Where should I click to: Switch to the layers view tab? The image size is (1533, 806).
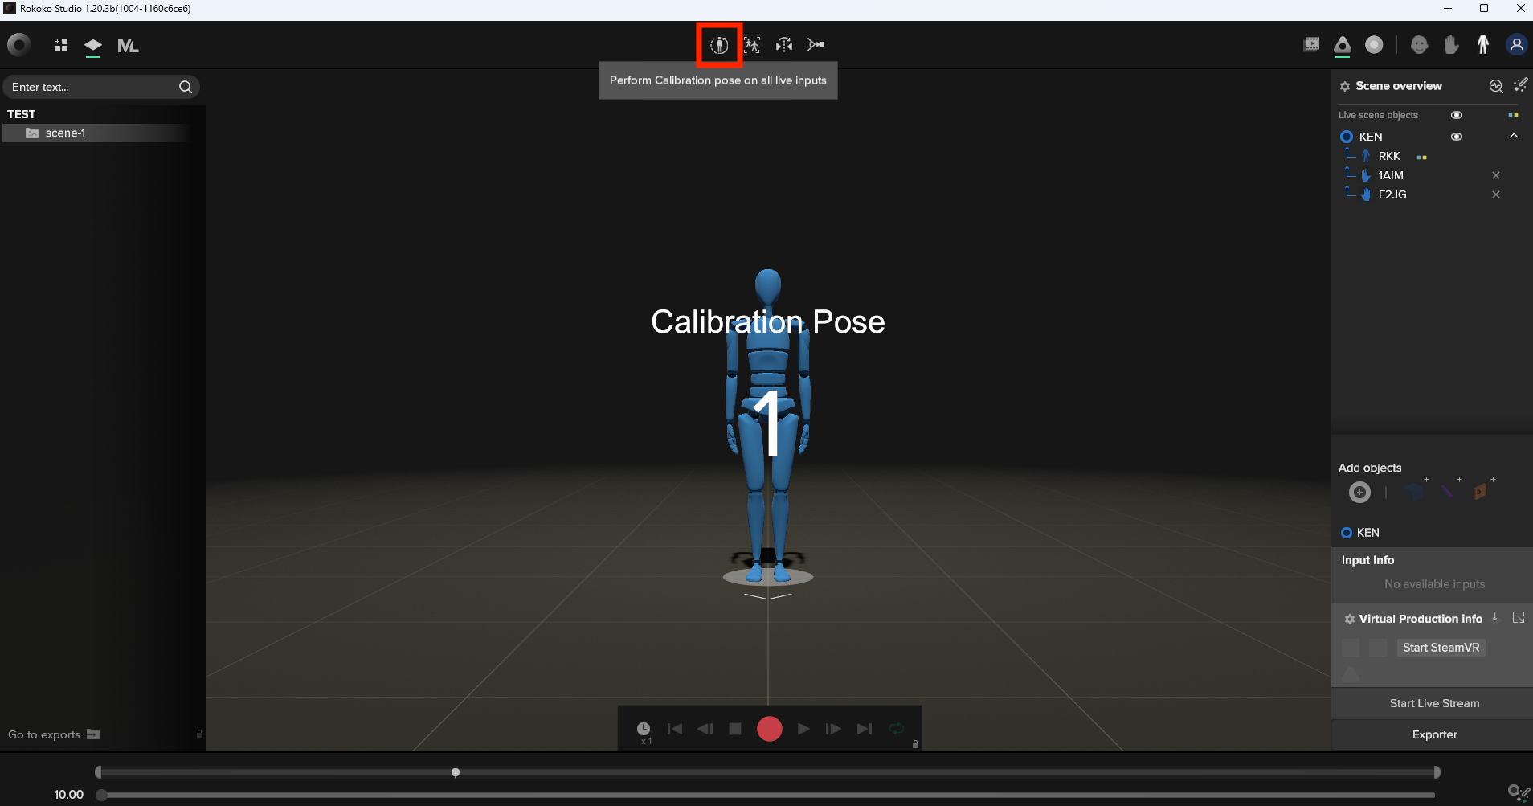(x=93, y=46)
